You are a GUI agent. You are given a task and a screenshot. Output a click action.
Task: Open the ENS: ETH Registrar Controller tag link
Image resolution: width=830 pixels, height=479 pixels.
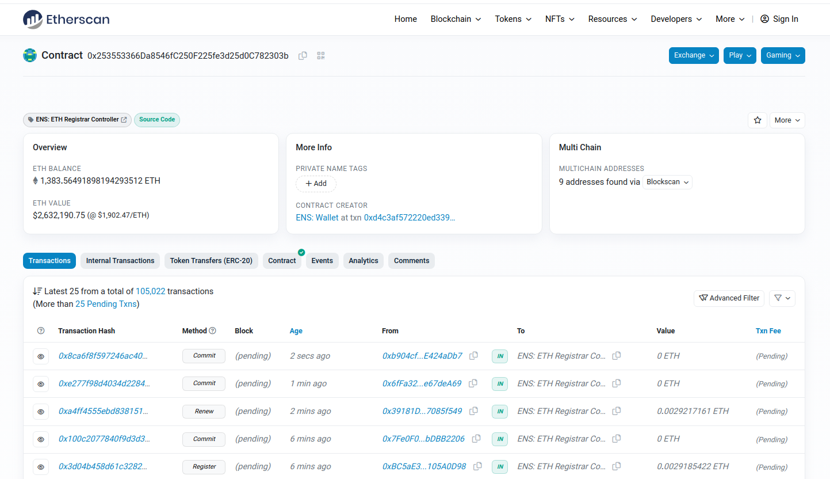[x=77, y=120]
